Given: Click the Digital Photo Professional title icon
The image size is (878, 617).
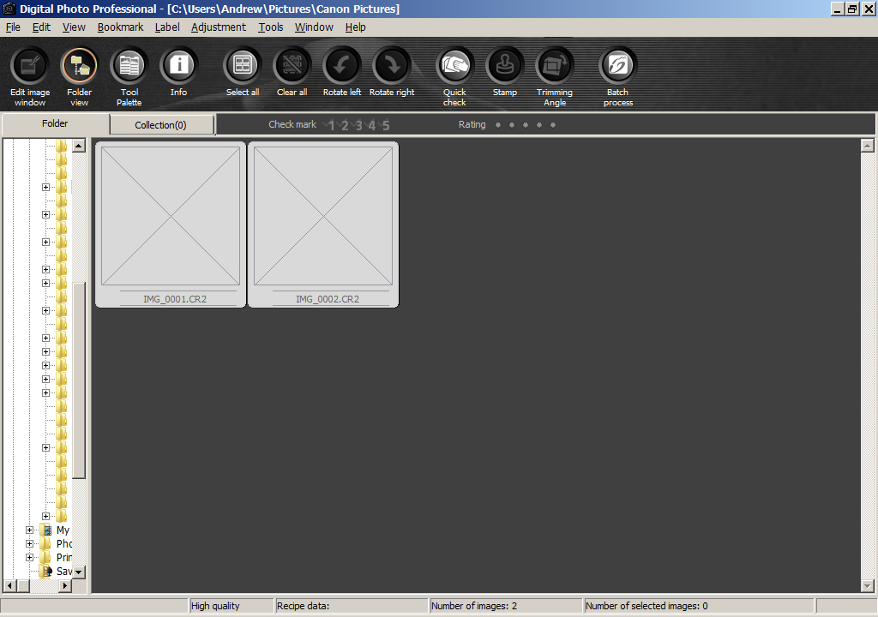Looking at the screenshot, I should 9,9.
